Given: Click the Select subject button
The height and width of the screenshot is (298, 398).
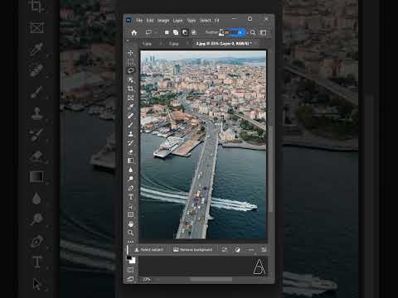Looking at the screenshot, I should coord(149,250).
